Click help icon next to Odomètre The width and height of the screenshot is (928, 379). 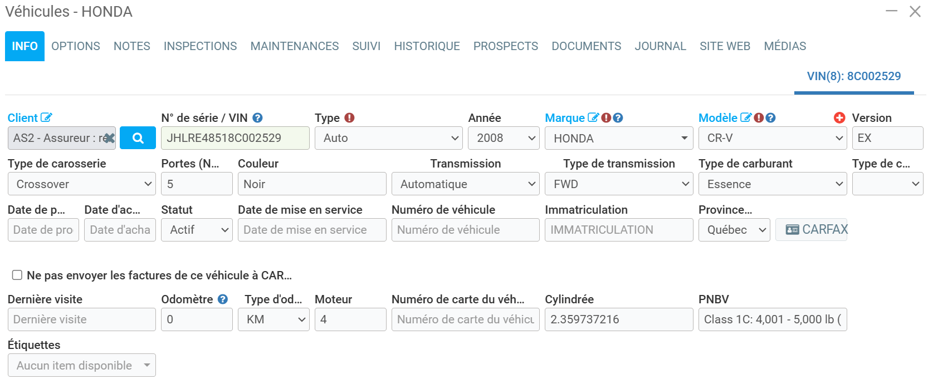tap(223, 299)
